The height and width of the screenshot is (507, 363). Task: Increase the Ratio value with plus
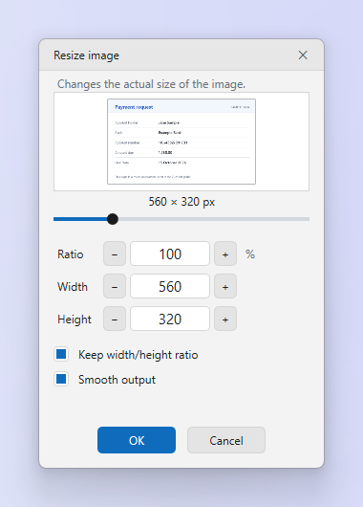(225, 253)
